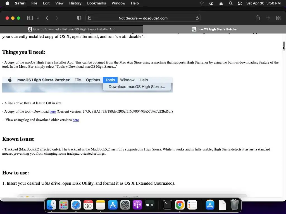Open Calendar from the Dock
286x214 pixels.
point(88,205)
